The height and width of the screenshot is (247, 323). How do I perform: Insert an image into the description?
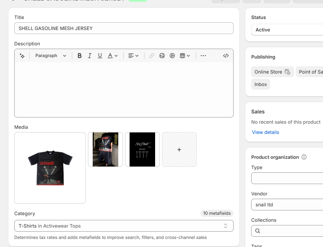click(x=162, y=56)
